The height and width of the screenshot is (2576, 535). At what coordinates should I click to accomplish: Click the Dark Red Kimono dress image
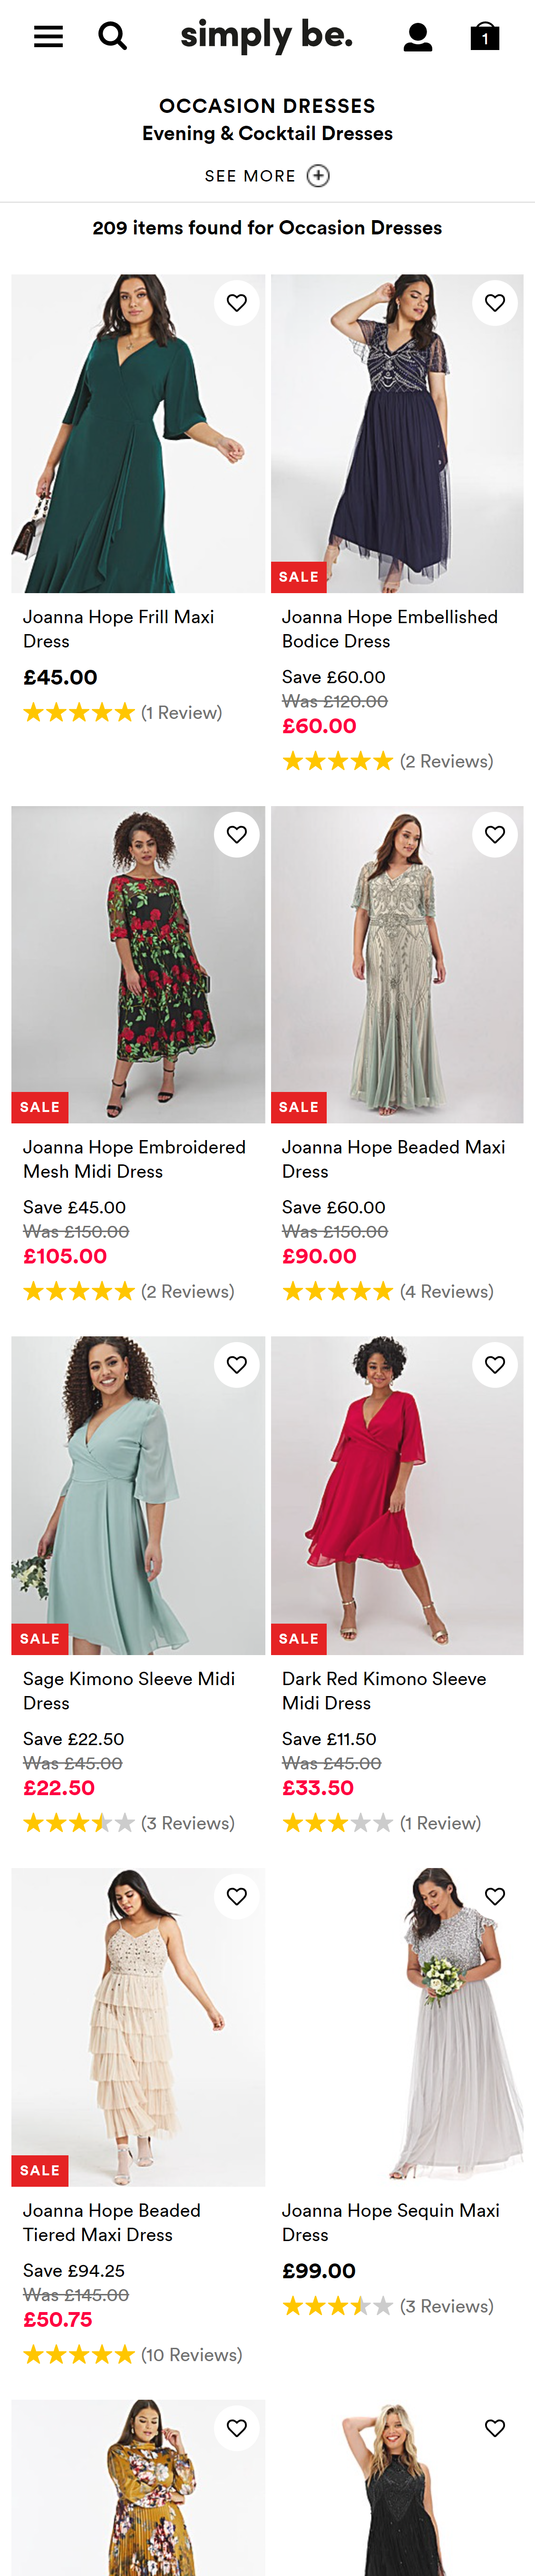(397, 1495)
